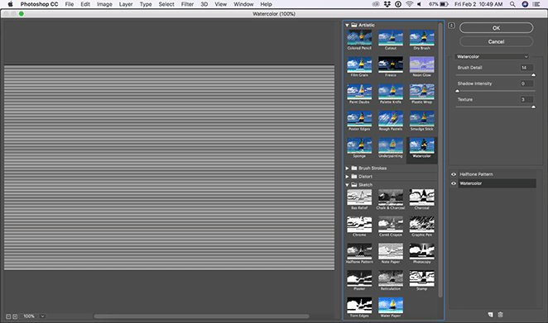Select the Neon Glow filter thumbnail

pyautogui.click(x=422, y=64)
